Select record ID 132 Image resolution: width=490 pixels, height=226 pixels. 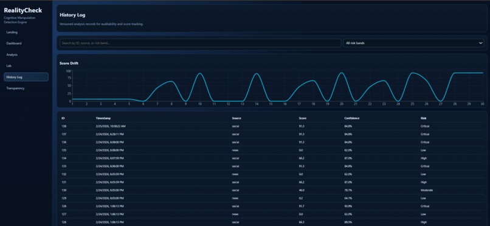(64, 174)
